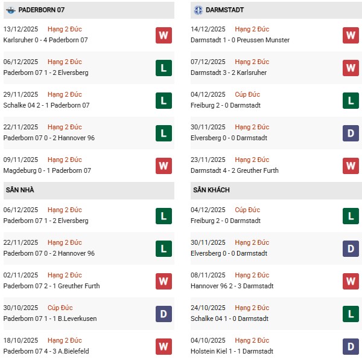
Task: Click W badge for Paderborn 4-3 A.Bielefeld
Action: (x=163, y=346)
